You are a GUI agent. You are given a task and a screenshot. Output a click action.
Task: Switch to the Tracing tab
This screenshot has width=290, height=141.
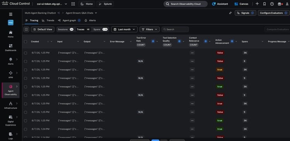point(32,20)
